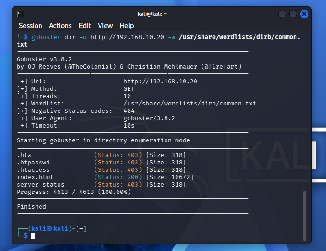Click the 'Starting gobuster in directory enumeration mode' line

103,140
